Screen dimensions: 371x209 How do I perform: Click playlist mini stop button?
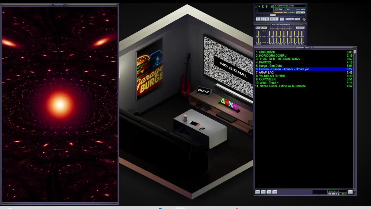click(335, 194)
